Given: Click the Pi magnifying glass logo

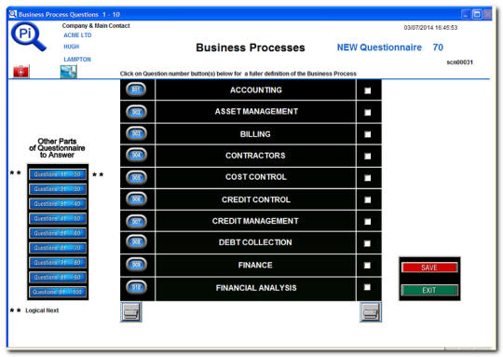Looking at the screenshot, I should [29, 36].
